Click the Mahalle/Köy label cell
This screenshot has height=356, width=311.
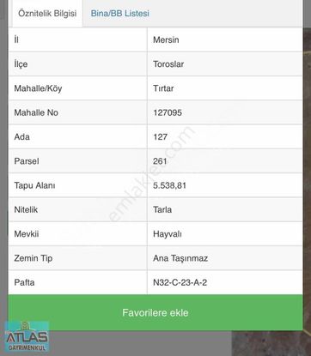tap(78, 88)
